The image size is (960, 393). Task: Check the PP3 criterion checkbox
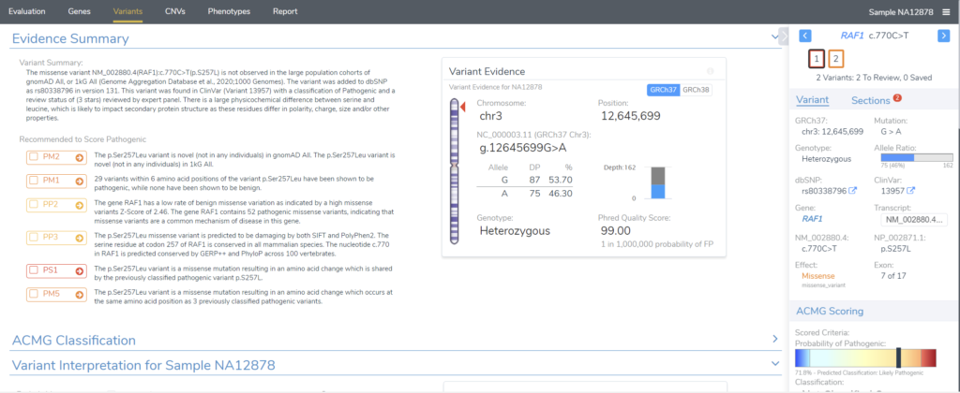click(36, 239)
